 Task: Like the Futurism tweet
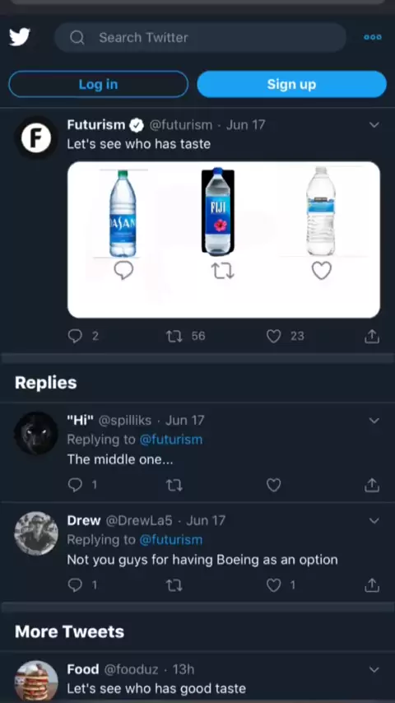273,336
